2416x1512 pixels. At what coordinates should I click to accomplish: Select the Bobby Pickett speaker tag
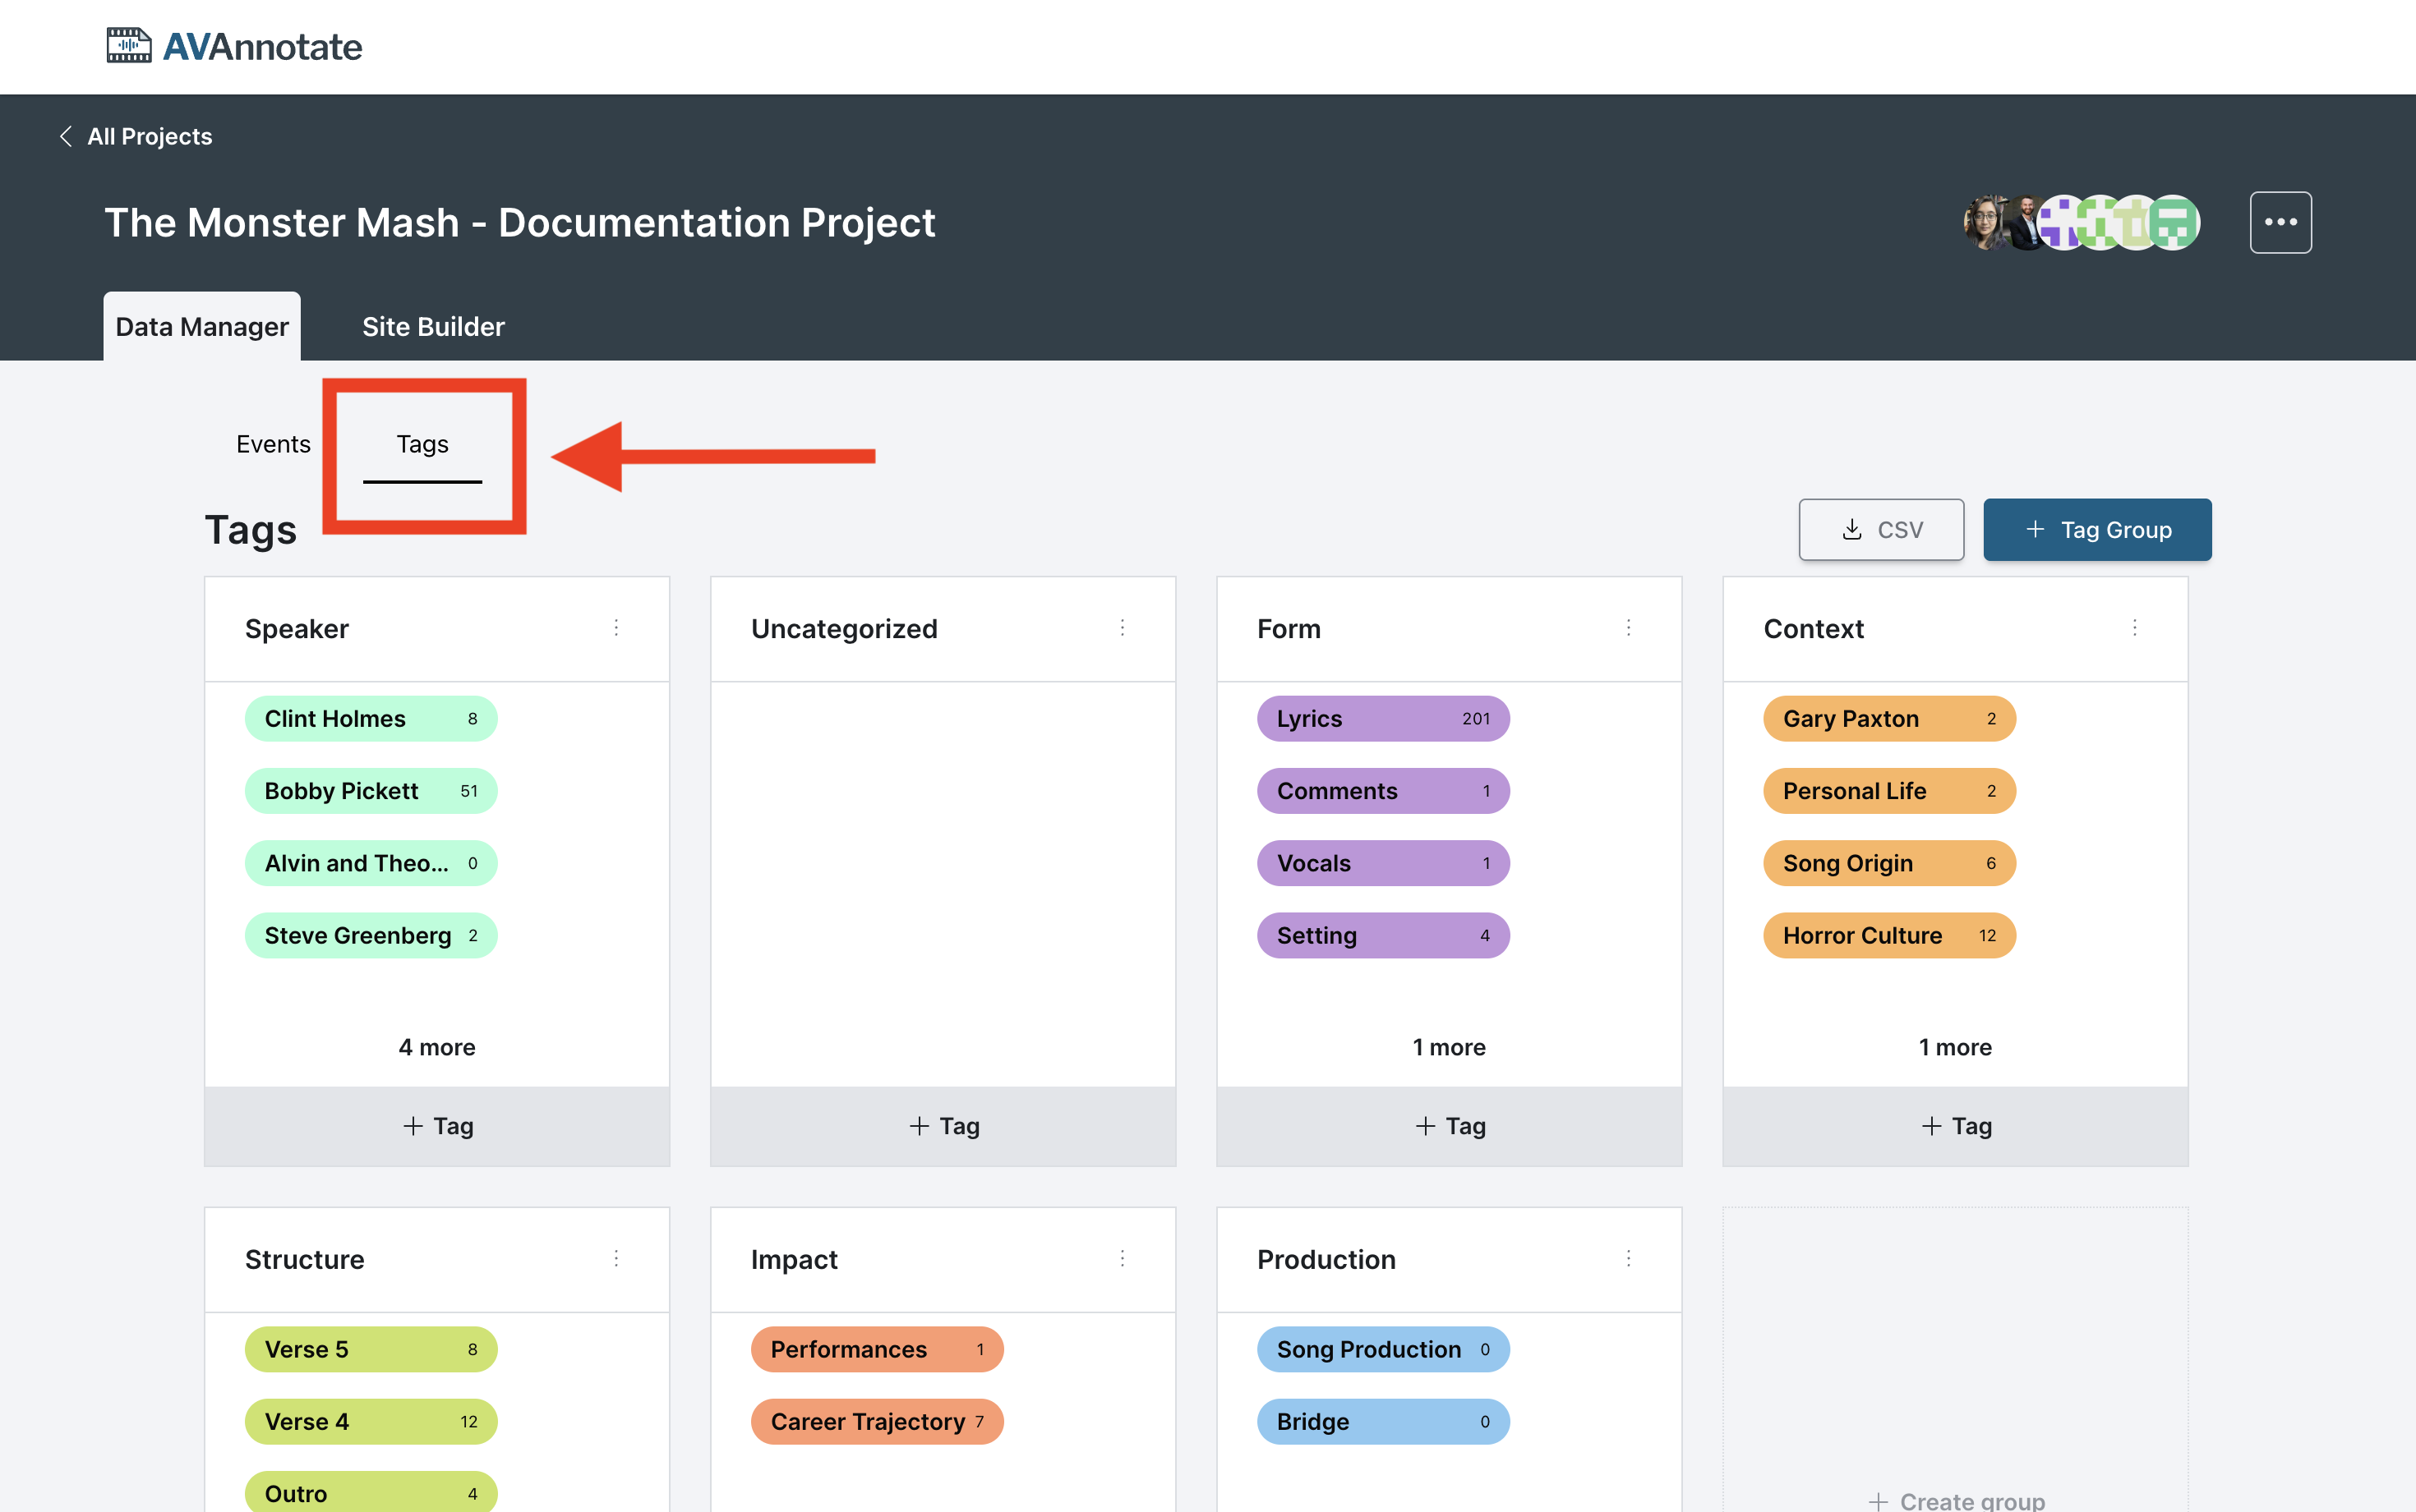[x=371, y=791]
